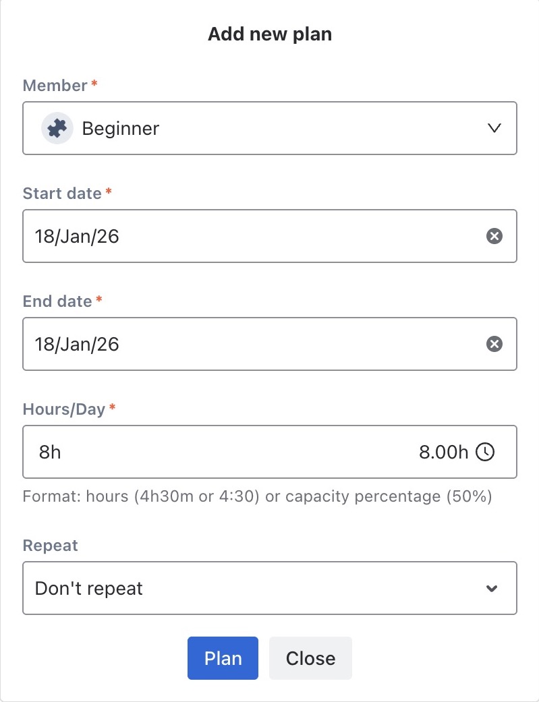Click the clock icon in Hours/Day
539x702 pixels.
coord(485,452)
